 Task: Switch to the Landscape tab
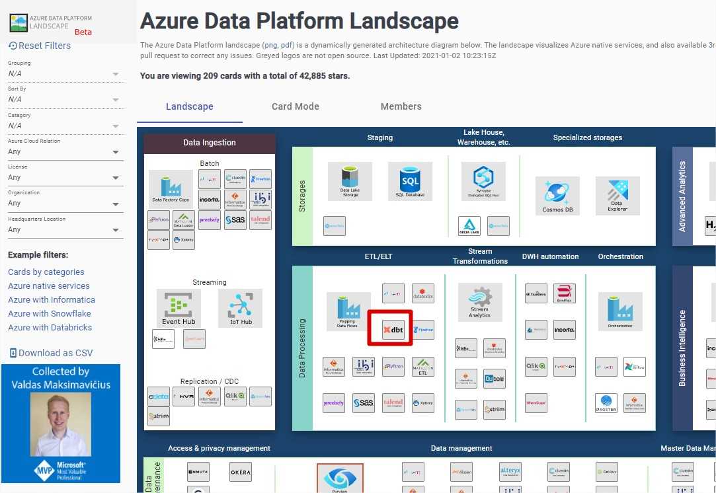[x=190, y=106]
